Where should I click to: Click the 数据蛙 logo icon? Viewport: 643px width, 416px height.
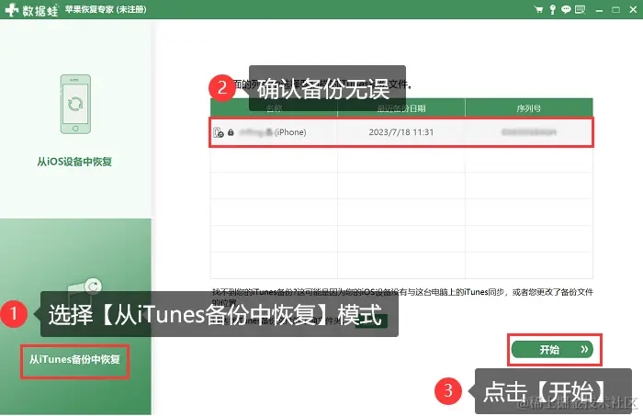point(11,9)
